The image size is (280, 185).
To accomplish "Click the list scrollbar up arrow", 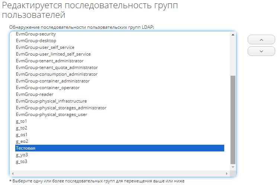I will [x=233, y=35].
